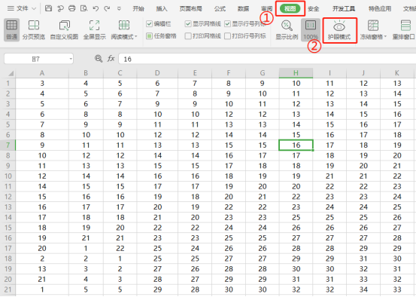
Task: Open the 文件 file menu button
Action: click(x=22, y=8)
